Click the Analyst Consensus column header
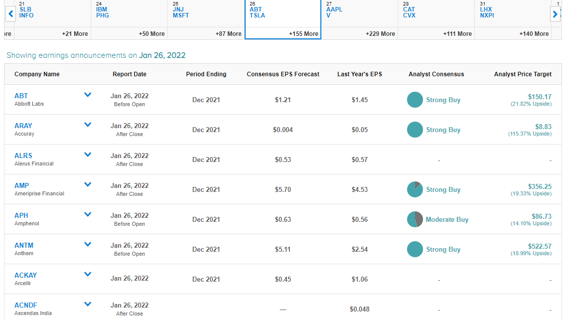 (436, 74)
